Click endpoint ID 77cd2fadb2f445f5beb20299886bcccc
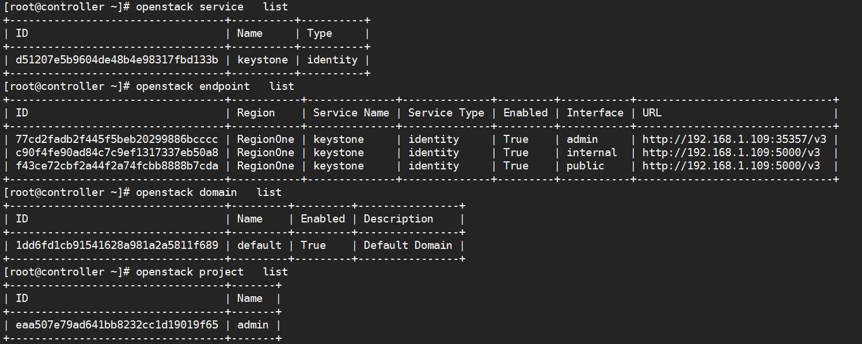Image resolution: width=862 pixels, height=344 pixels. point(117,139)
